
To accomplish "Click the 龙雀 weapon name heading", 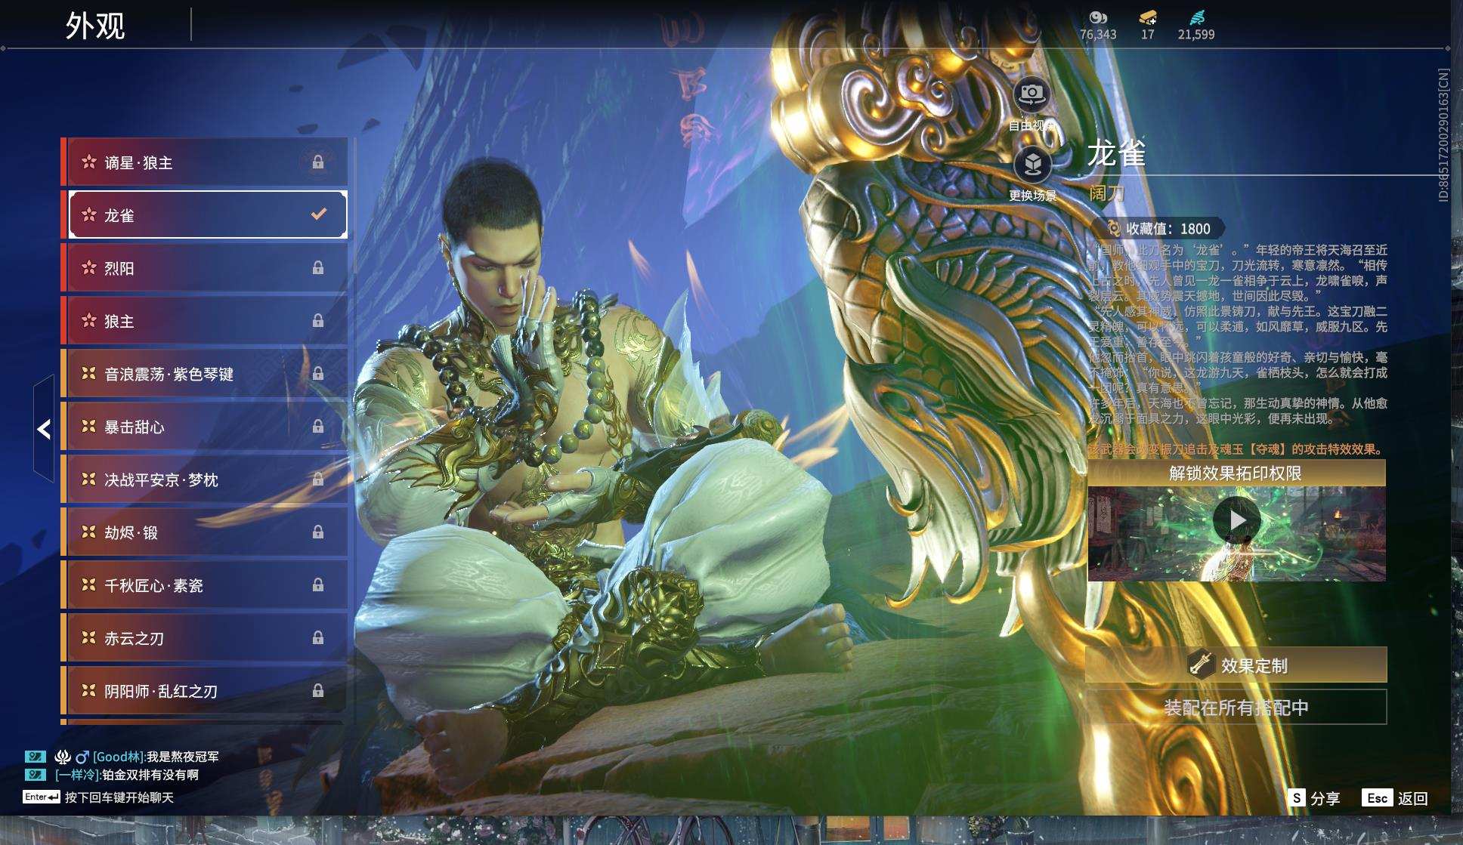I will [1117, 153].
